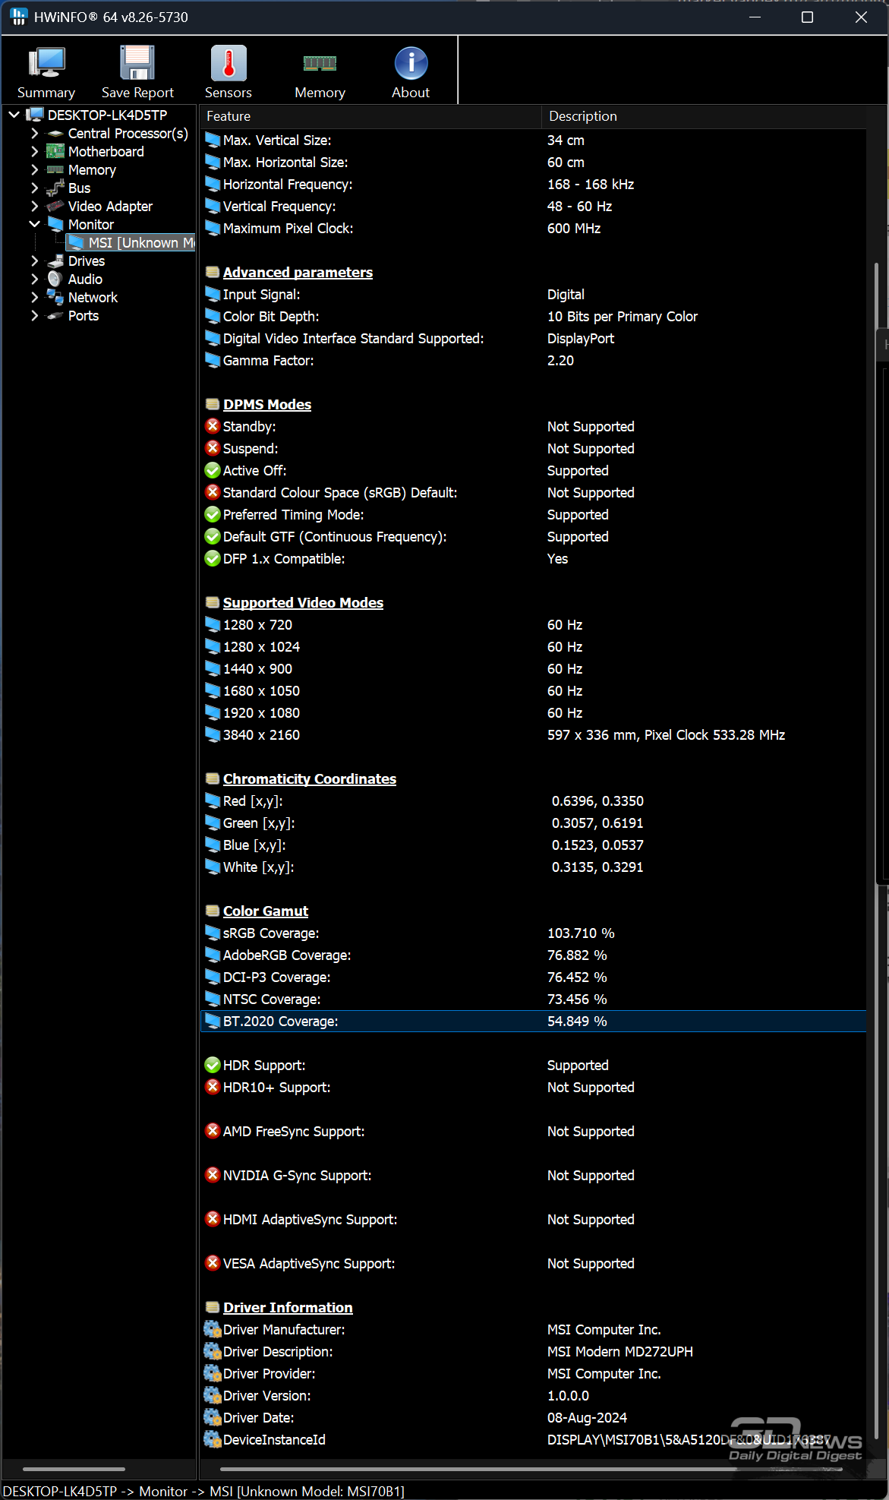Viewport: 889px width, 1500px height.
Task: Open the About info icon
Action: (x=411, y=64)
